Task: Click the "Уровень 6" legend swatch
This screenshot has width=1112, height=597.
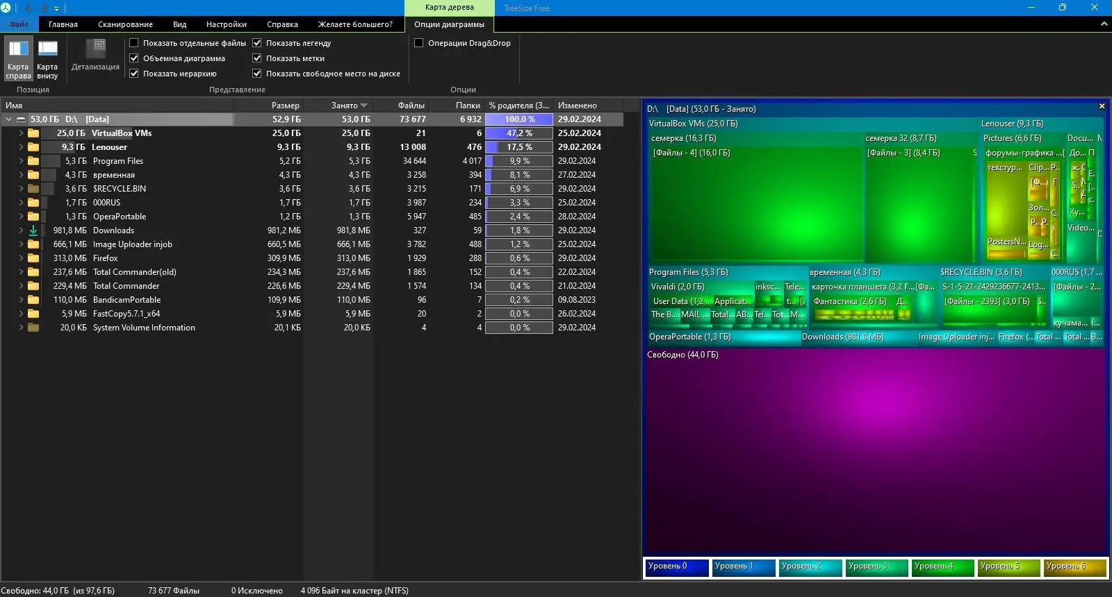Action: [x=1075, y=567]
